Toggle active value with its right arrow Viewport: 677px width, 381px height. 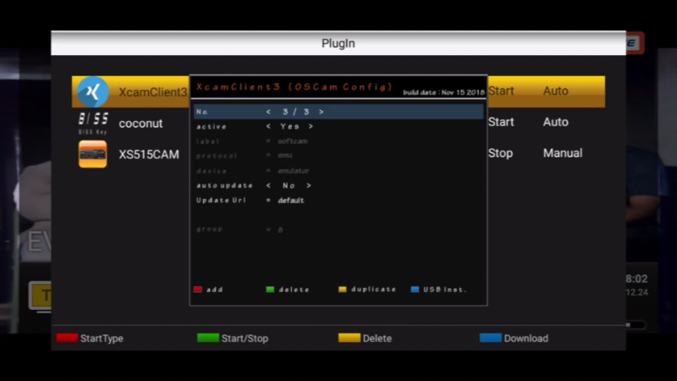pyautogui.click(x=311, y=126)
